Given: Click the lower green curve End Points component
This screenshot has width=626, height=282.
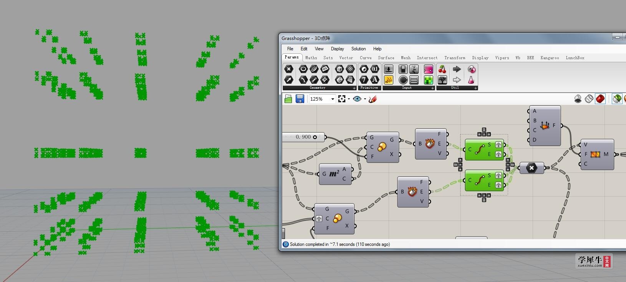Looking at the screenshot, I should pyautogui.click(x=484, y=180).
